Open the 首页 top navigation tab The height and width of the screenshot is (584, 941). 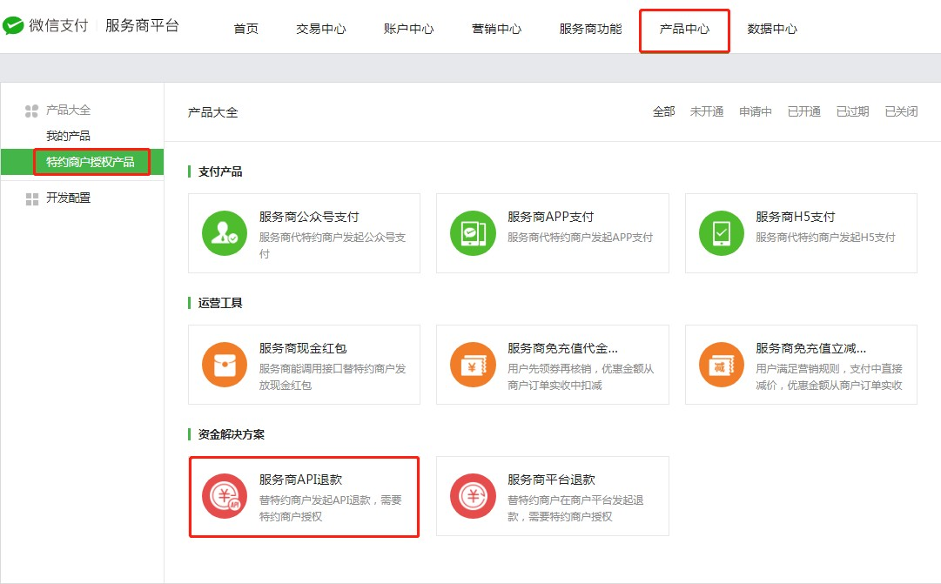pyautogui.click(x=245, y=29)
